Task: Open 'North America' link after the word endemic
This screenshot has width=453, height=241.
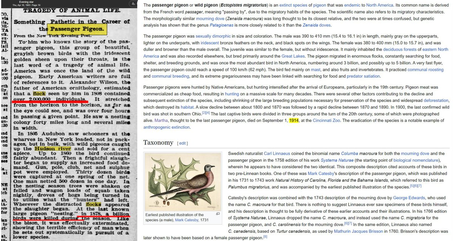Action: pos(380,5)
